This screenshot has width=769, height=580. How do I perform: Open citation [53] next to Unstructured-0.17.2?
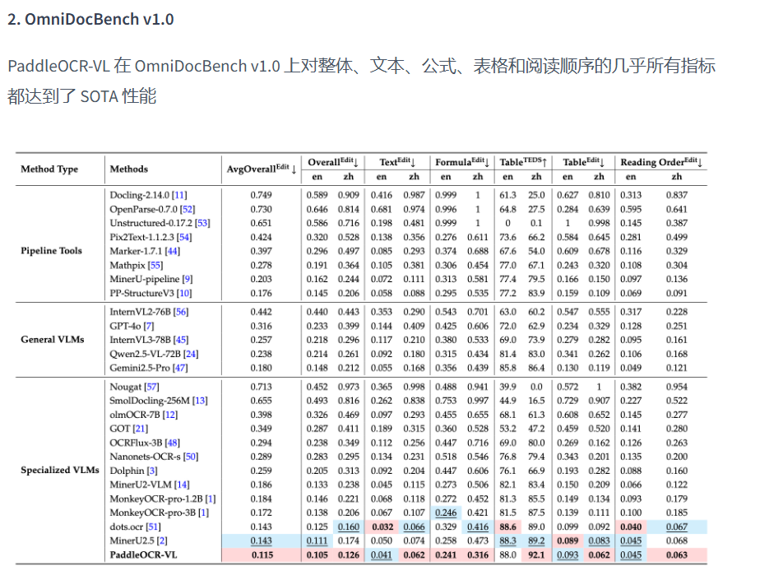[202, 223]
